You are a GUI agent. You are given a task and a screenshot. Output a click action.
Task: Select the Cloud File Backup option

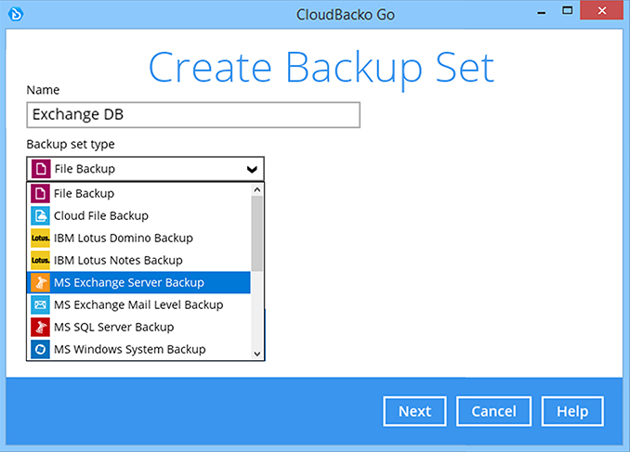(x=138, y=216)
